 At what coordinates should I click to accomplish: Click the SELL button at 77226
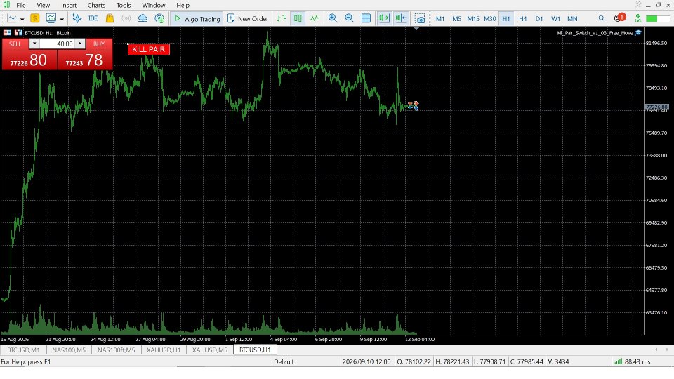29,59
